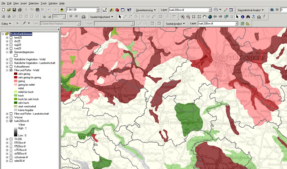Click the Full Extent globe icon
This screenshot has width=287, height=169.
coord(210,17)
